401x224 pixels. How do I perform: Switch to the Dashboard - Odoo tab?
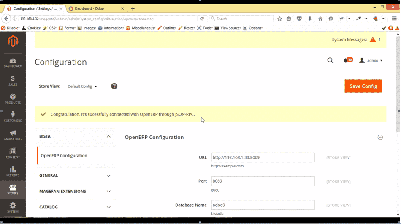point(95,9)
